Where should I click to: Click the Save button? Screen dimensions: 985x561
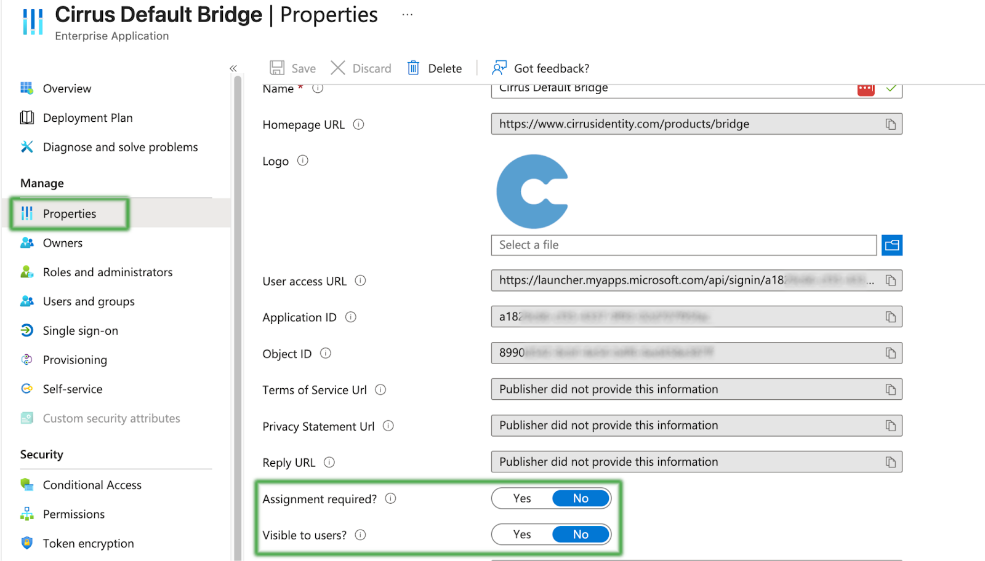click(293, 68)
